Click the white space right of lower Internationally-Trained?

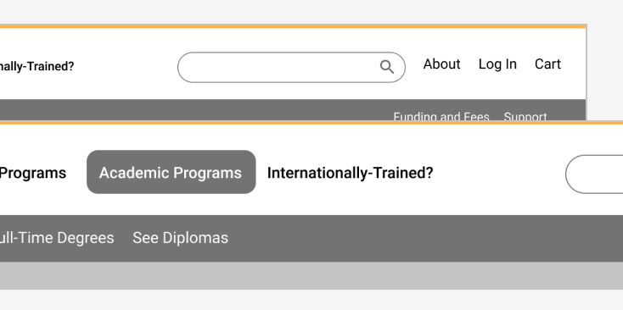(x=498, y=174)
